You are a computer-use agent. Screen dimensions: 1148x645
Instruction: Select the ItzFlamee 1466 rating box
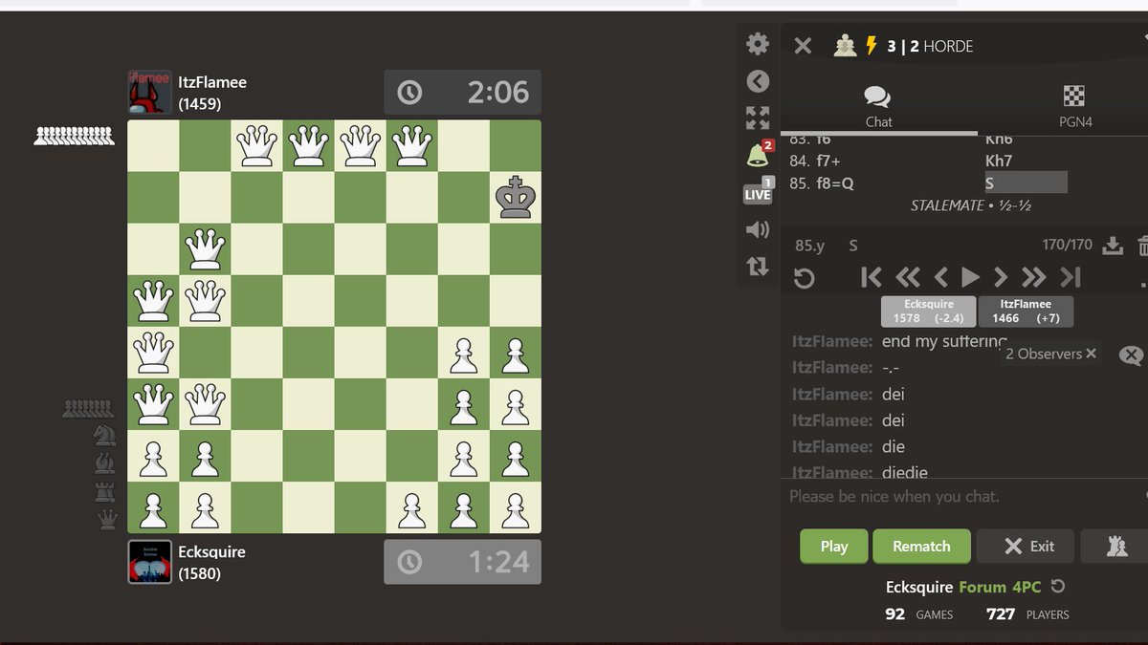[1026, 312]
